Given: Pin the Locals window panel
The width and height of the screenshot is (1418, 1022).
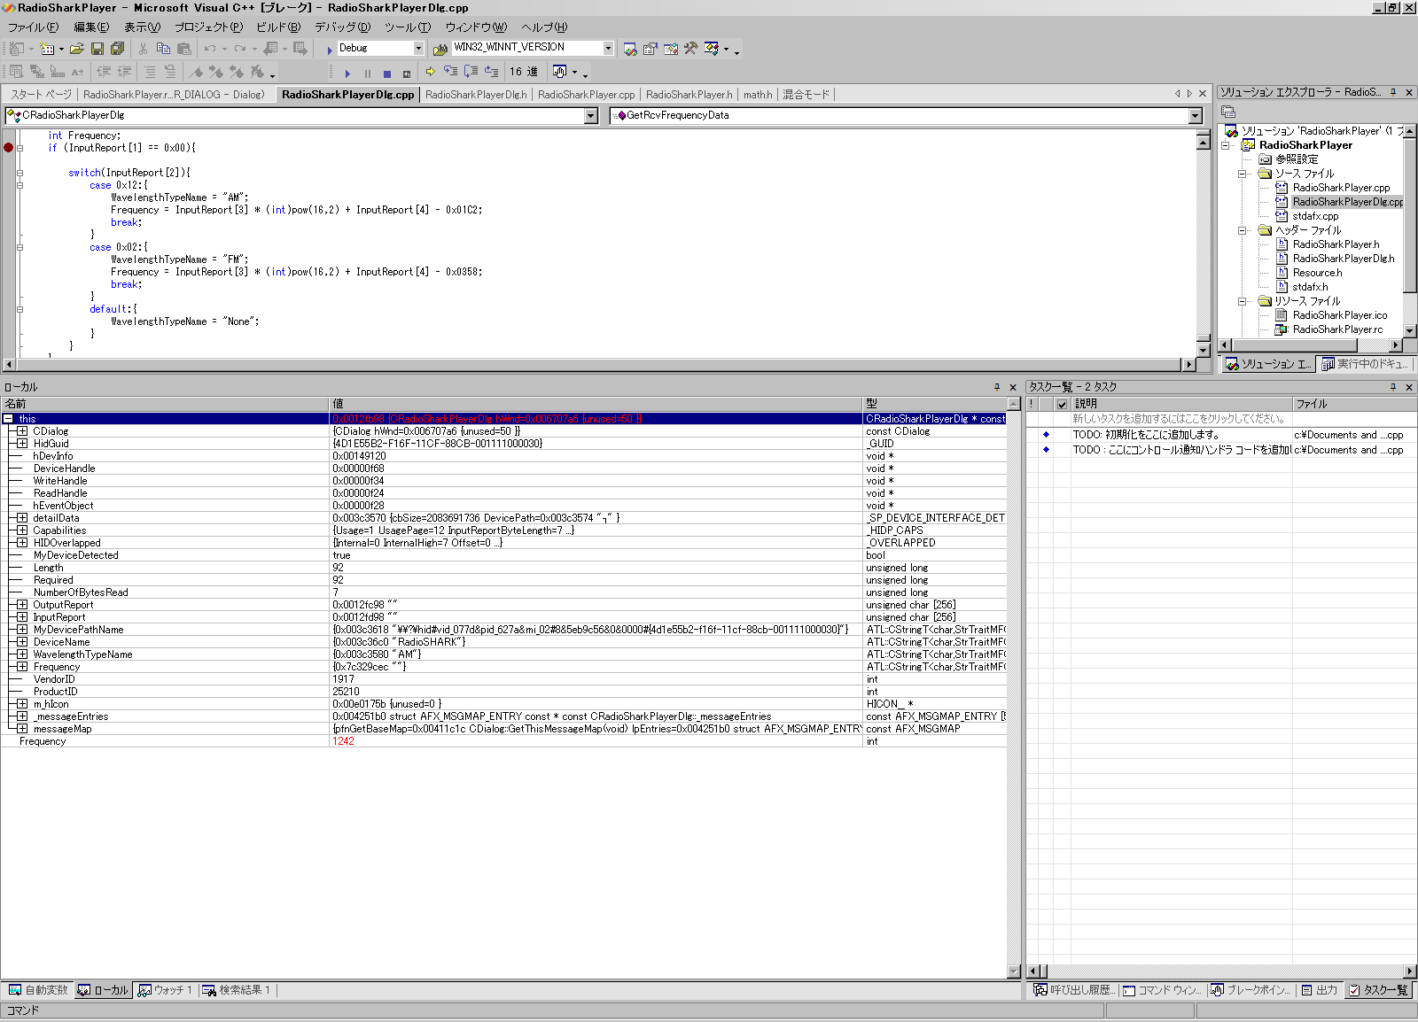Looking at the screenshot, I should pos(997,387).
